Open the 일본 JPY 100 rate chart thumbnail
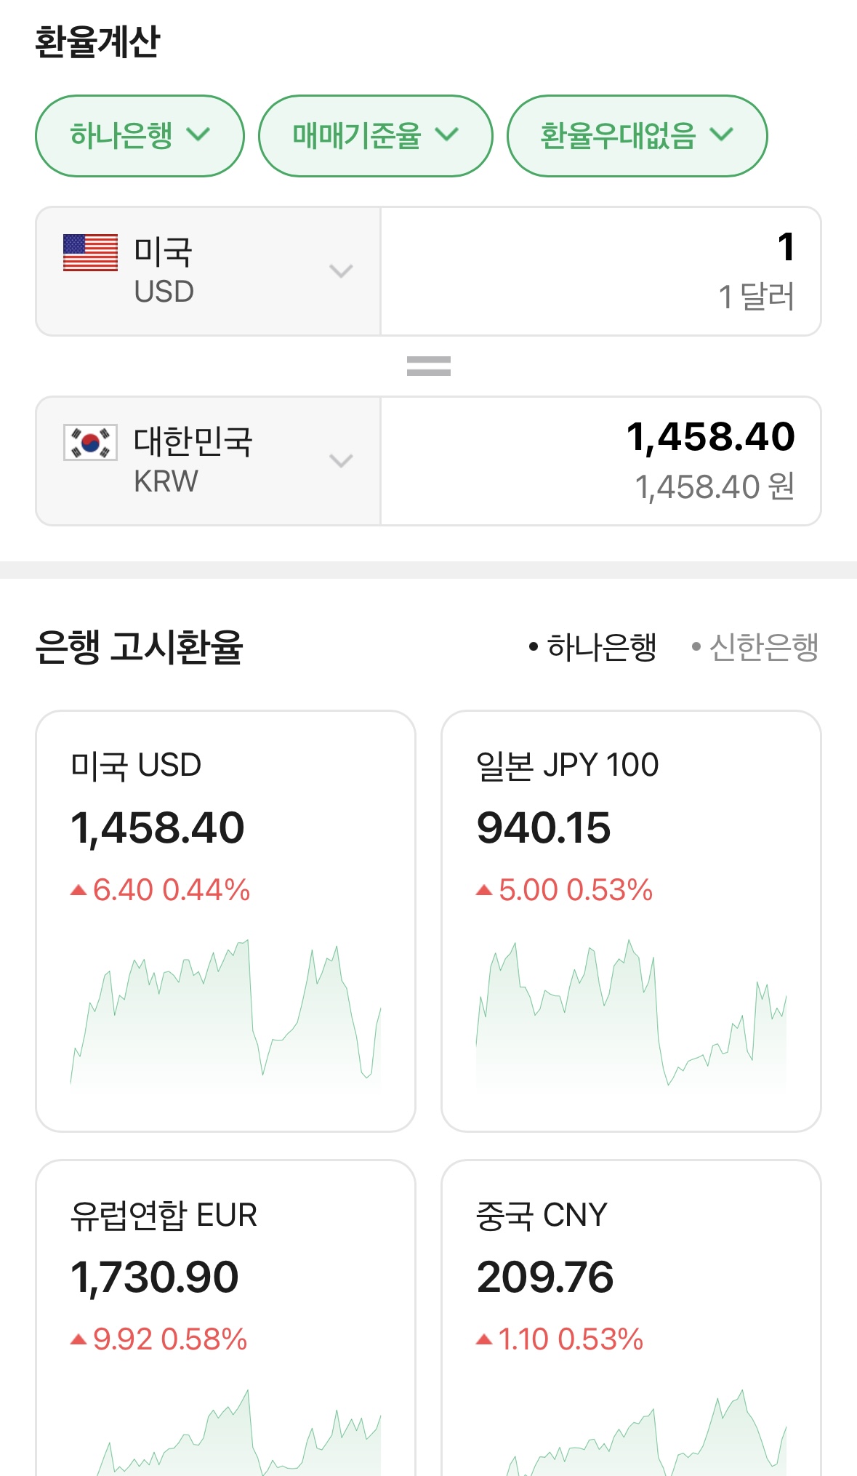Viewport: 857px width, 1476px height. click(x=631, y=1014)
